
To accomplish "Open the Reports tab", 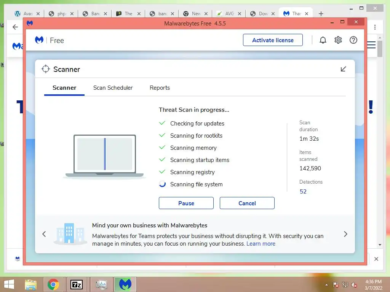I will [160, 88].
